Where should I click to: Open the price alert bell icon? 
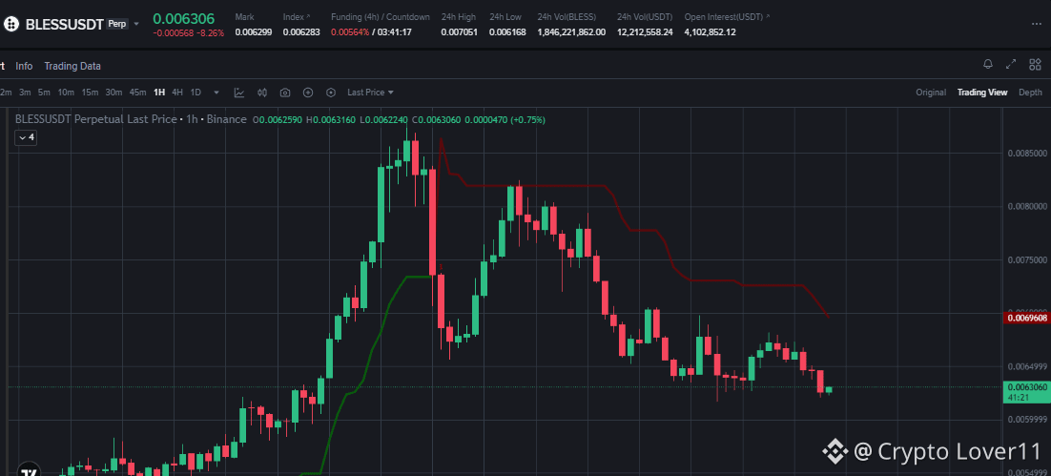[987, 64]
